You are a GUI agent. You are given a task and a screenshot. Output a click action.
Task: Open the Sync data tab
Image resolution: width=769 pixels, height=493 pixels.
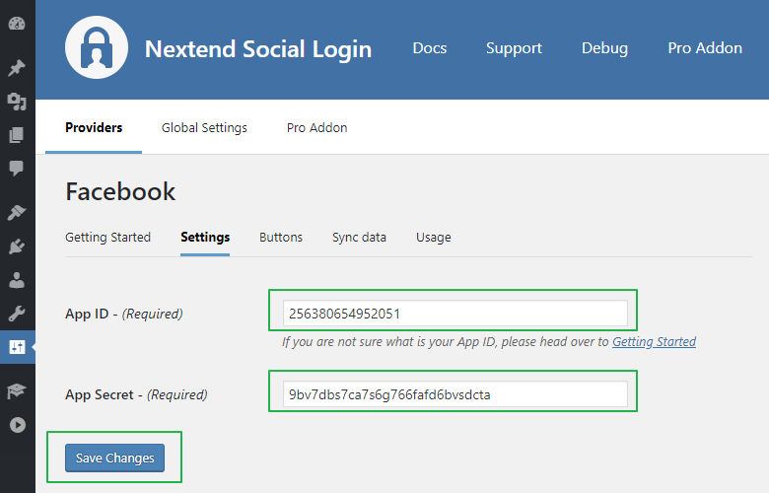(359, 238)
